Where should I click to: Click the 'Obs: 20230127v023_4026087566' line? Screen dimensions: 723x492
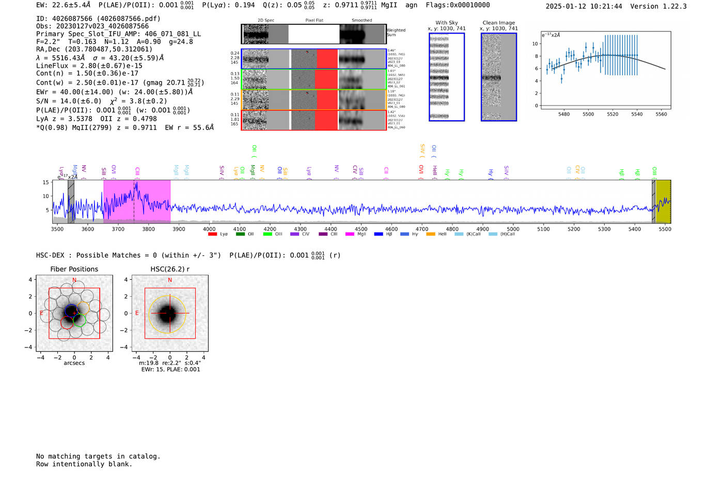[92, 26]
